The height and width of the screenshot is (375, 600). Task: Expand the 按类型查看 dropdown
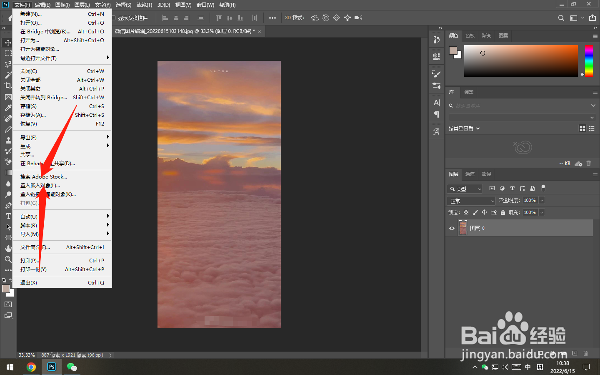(464, 128)
